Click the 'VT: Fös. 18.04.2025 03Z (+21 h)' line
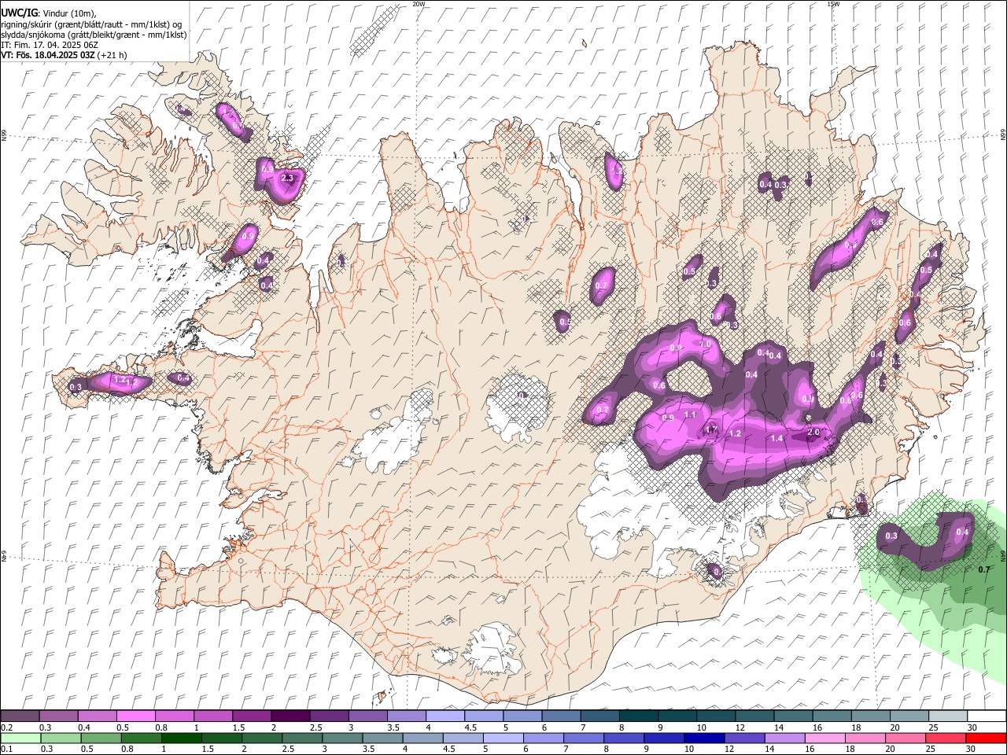Viewport: 1007px width, 755px height. [x=64, y=55]
